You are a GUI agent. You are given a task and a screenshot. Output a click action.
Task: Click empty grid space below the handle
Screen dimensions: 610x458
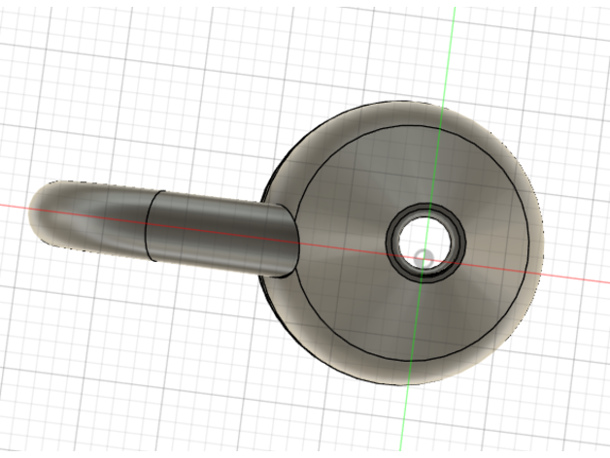(146, 349)
